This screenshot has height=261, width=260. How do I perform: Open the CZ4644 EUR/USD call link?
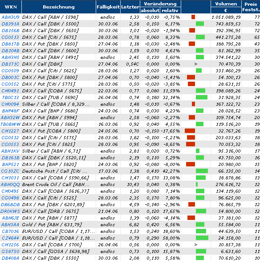click(10, 238)
